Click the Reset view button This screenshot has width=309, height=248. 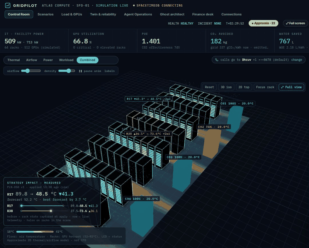pyautogui.click(x=209, y=87)
